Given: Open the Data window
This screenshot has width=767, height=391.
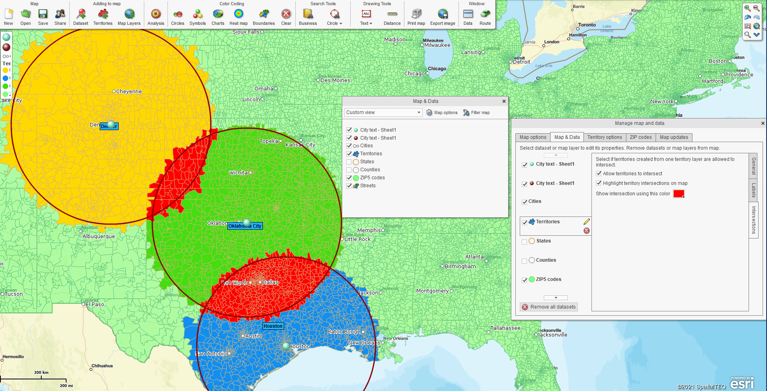Looking at the screenshot, I should [468, 17].
